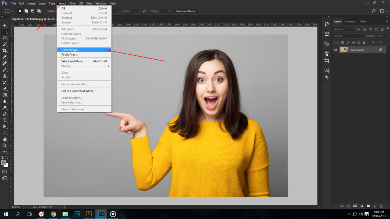This screenshot has height=219, width=390.
Task: Pick the Magic Wand tool
Action: (x=5, y=44)
